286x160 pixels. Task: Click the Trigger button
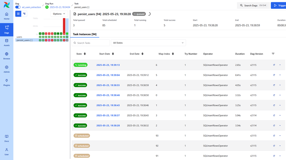point(278,6)
